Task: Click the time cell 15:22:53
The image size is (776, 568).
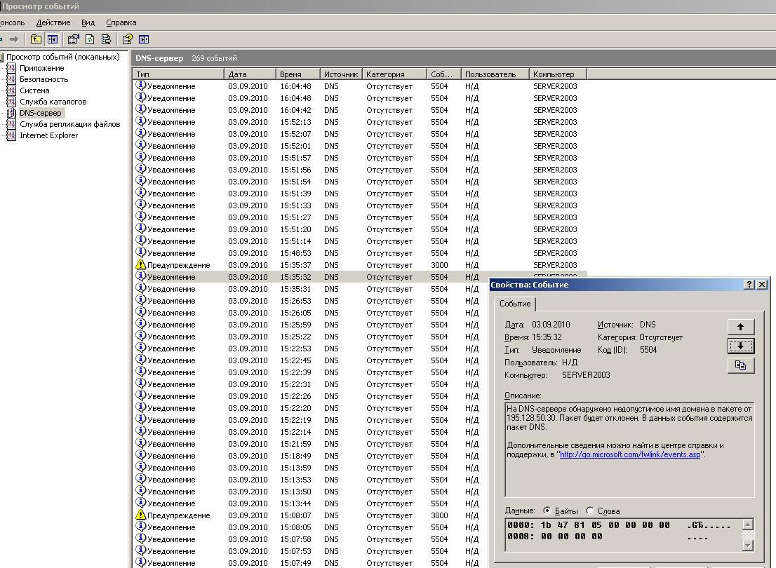Action: click(295, 349)
